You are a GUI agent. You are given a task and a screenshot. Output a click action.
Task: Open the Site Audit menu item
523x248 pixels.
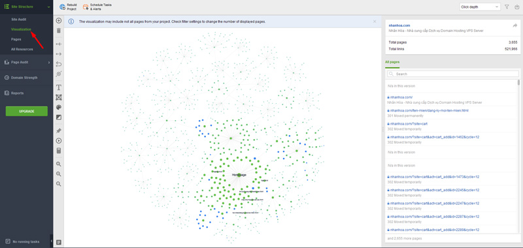point(19,20)
